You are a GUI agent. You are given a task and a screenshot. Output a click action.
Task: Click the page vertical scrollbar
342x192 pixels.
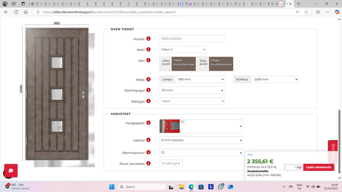pyautogui.click(x=339, y=142)
